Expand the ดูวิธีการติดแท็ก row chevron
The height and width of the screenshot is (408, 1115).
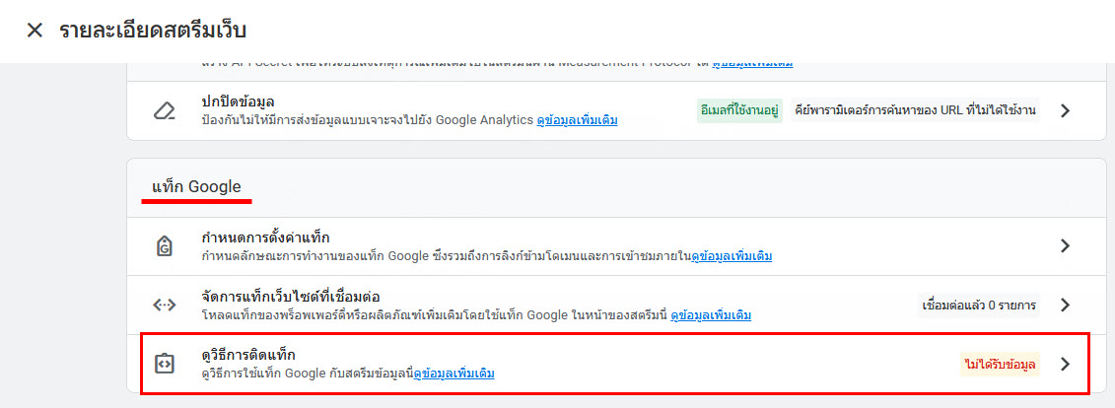[x=1065, y=364]
